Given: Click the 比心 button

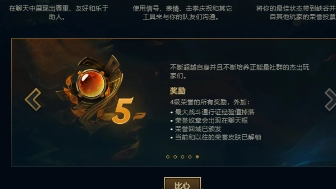Looking at the screenshot, I should tap(182, 183).
